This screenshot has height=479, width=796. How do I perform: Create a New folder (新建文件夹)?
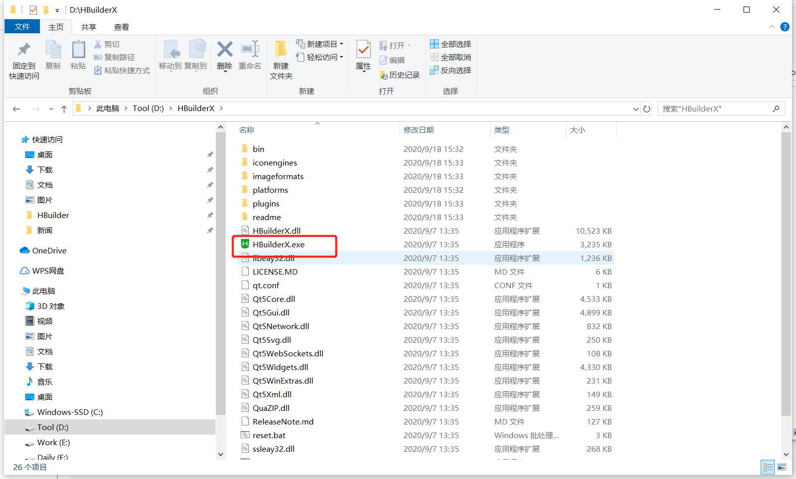281,60
